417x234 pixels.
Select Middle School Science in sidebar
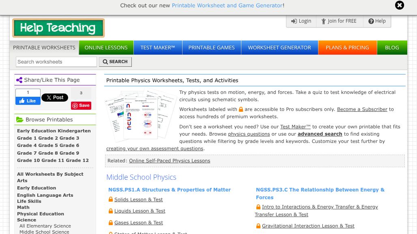pos(44,232)
